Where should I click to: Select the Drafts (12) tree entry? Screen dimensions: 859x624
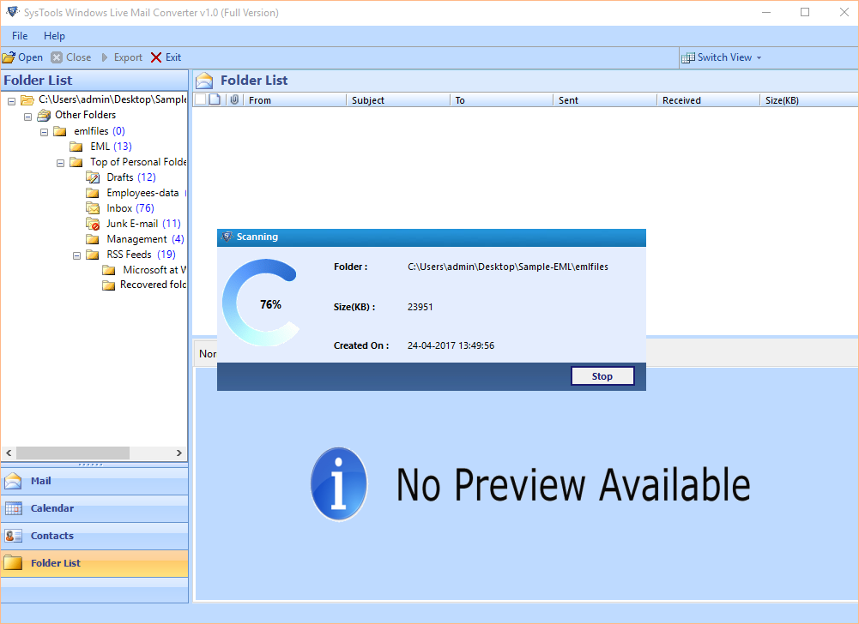pyautogui.click(x=131, y=177)
